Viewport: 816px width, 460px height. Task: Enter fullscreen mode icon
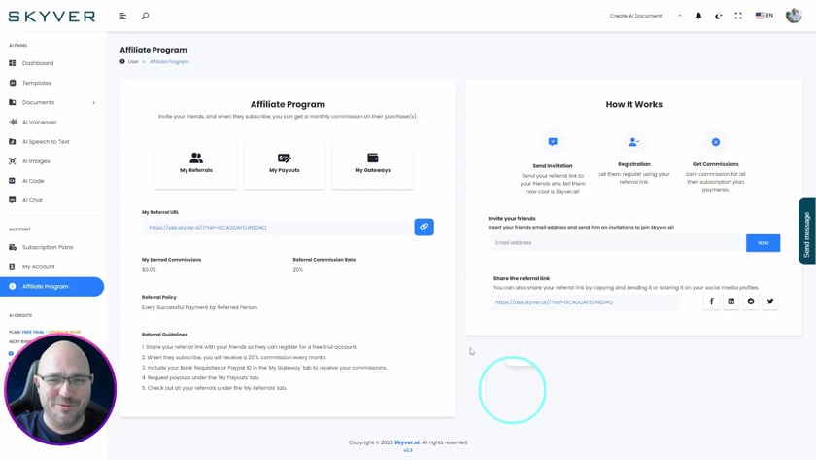[x=738, y=16]
